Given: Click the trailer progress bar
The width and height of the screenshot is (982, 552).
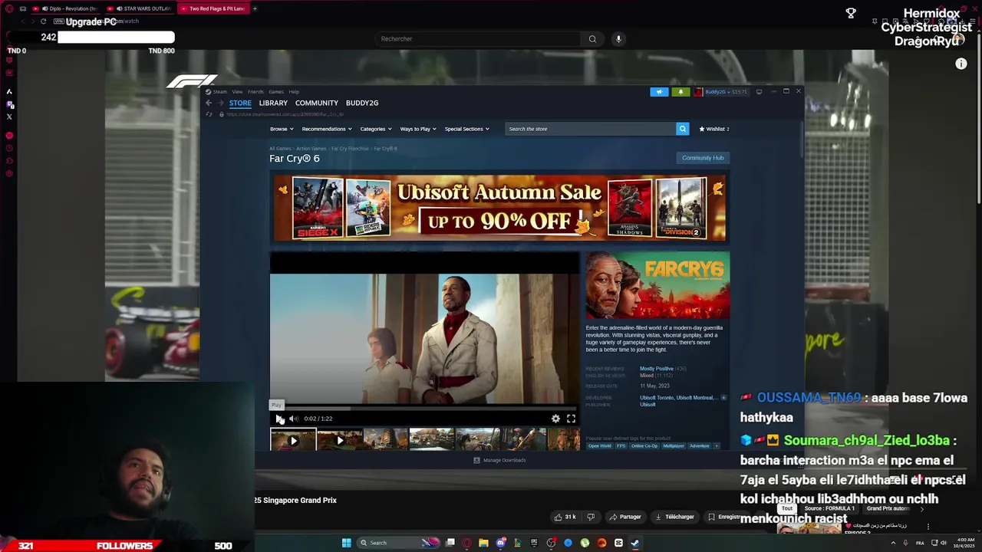Looking at the screenshot, I should [x=424, y=408].
